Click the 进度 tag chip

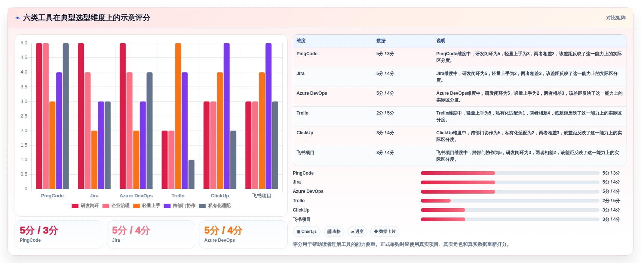[357, 232]
